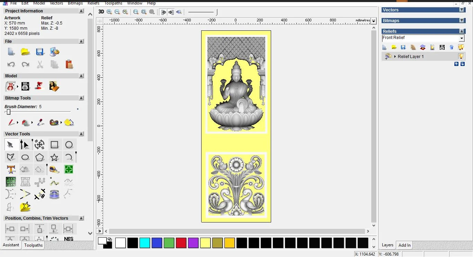This screenshot has height=257, width=473.
Task: Expand the Vectors panel
Action: [462, 10]
